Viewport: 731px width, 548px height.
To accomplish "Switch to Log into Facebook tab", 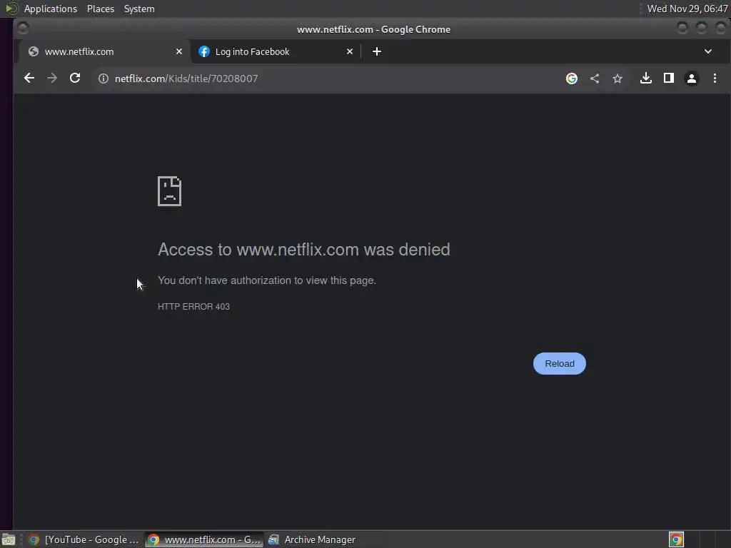I will click(x=275, y=51).
